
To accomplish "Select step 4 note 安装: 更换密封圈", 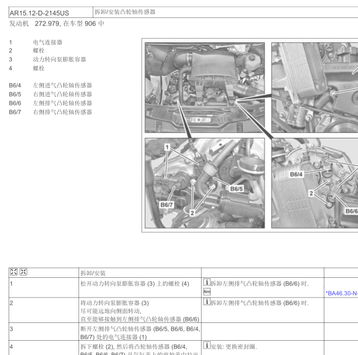I will pos(234,347).
